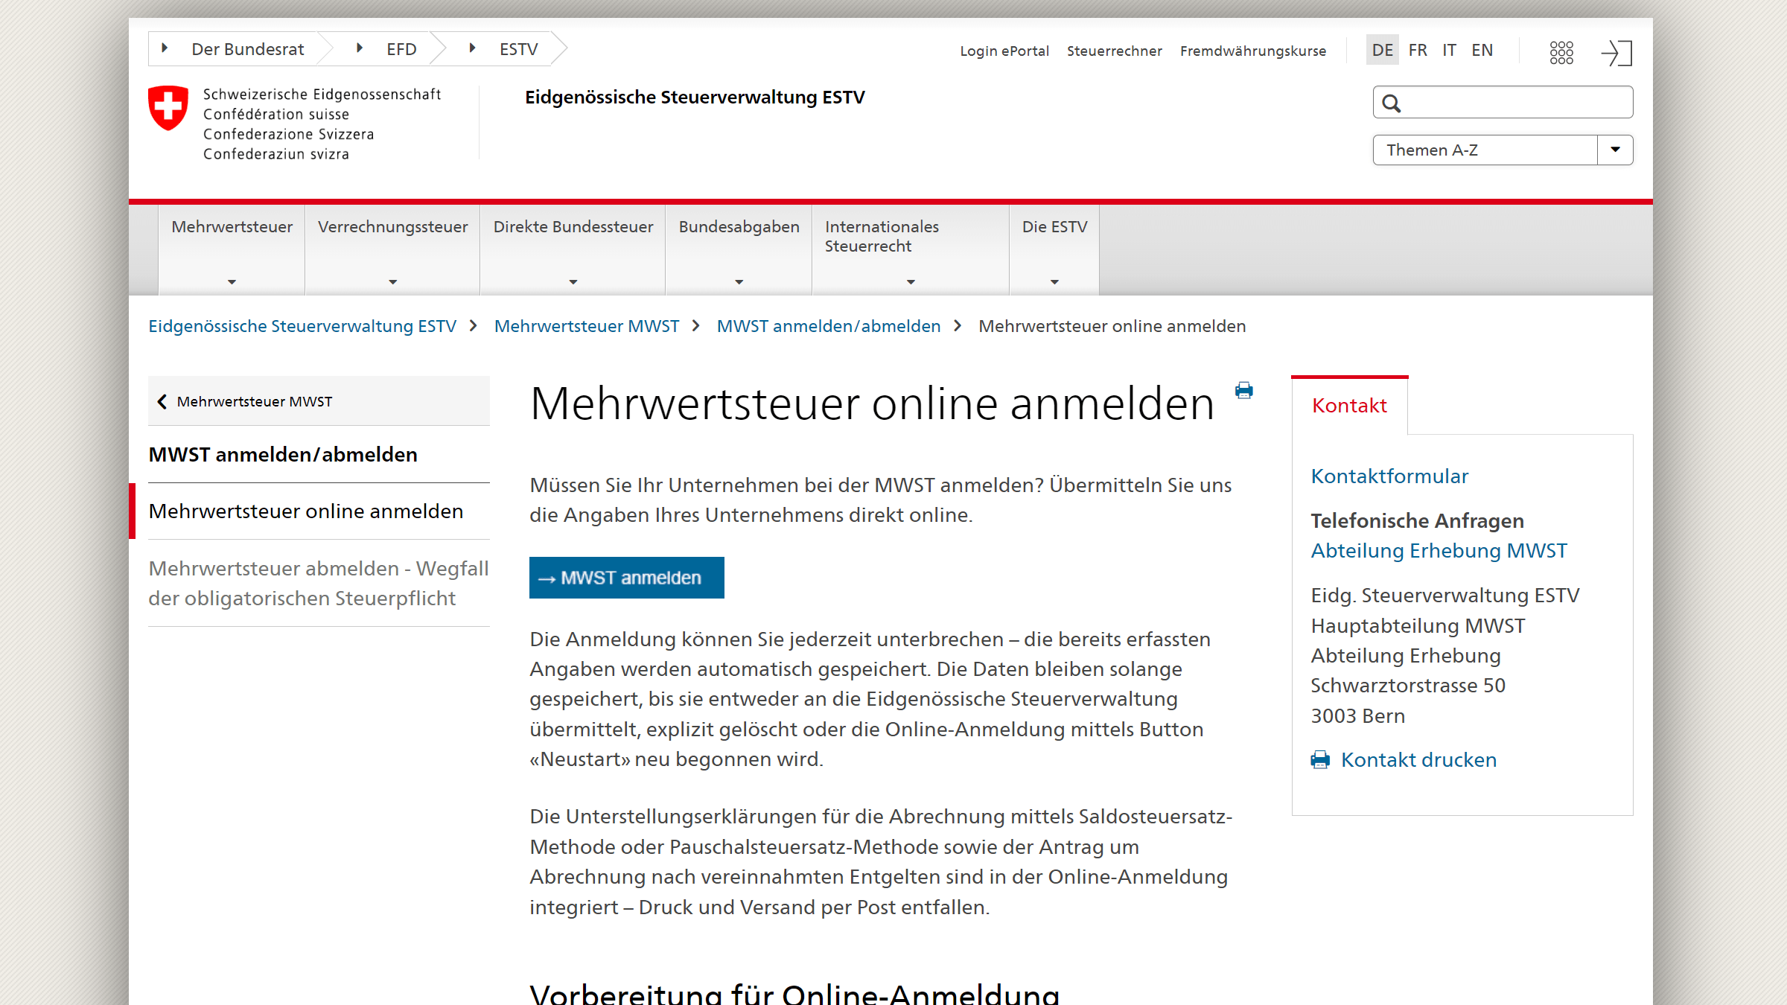Click back chevron beside Mehrwertsteuer MWST
Image resolution: width=1787 pixels, height=1005 pixels.
[162, 402]
